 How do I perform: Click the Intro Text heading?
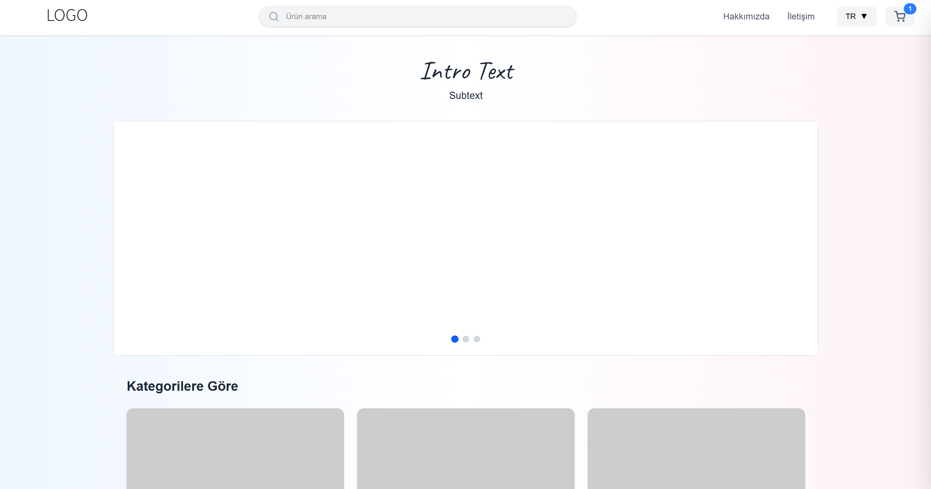467,71
